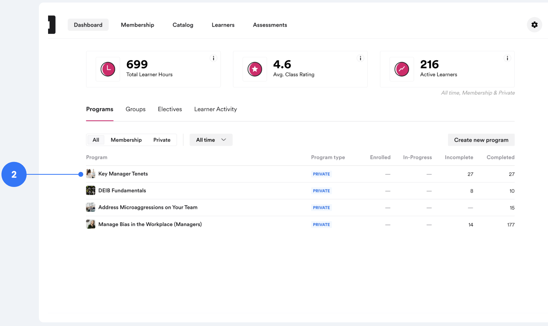Open the Key Manager Tenets thumbnail
Screen dimensions: 548x326
(91, 174)
